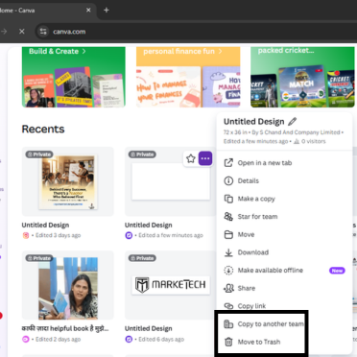Click the canva.com address bar
Screen dimensions: 357x357
[x=195, y=32]
